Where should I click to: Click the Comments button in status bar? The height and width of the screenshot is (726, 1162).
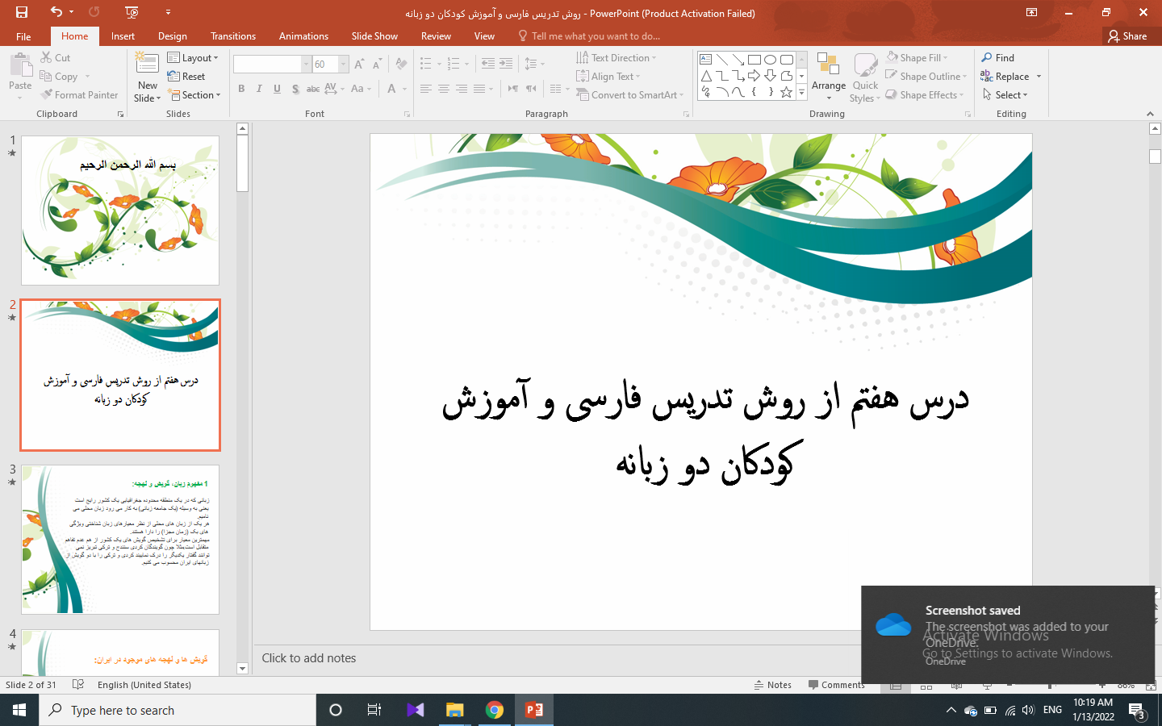[x=836, y=685]
